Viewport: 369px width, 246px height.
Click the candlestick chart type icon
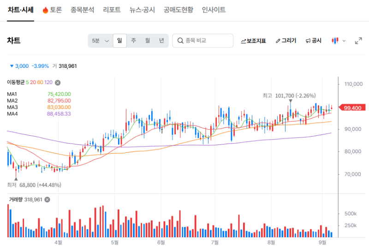tap(335, 41)
